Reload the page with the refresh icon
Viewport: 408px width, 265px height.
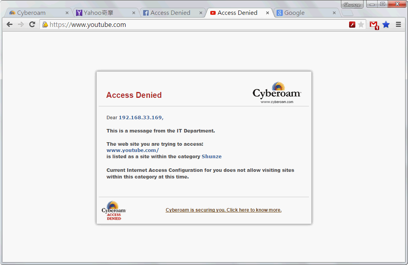pyautogui.click(x=32, y=25)
